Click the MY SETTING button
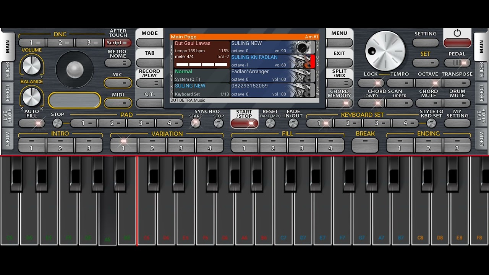489x275 pixels. [x=457, y=123]
